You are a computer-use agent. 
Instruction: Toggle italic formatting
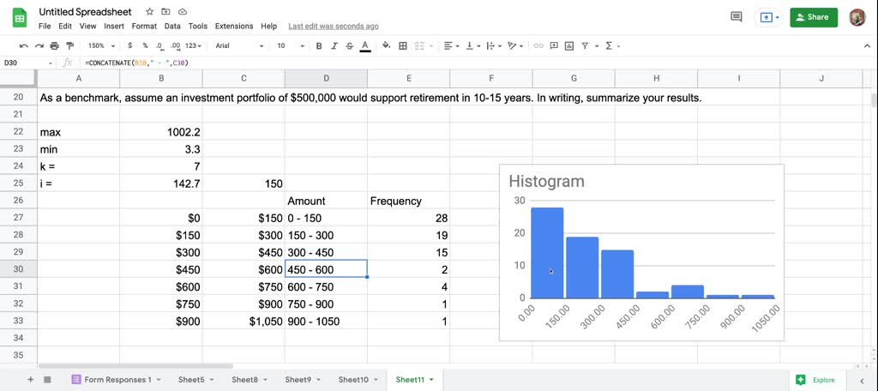coord(334,45)
